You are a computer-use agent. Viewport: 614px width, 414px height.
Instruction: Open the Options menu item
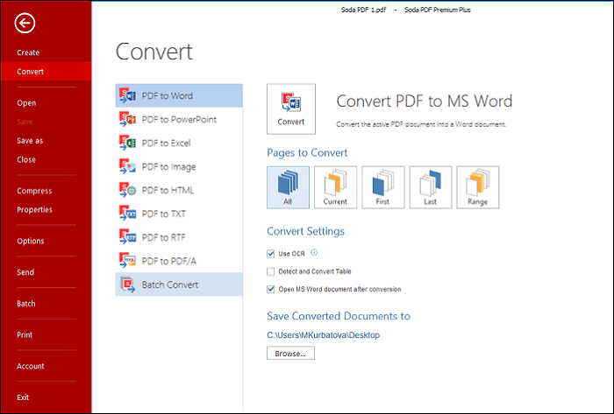click(x=31, y=242)
